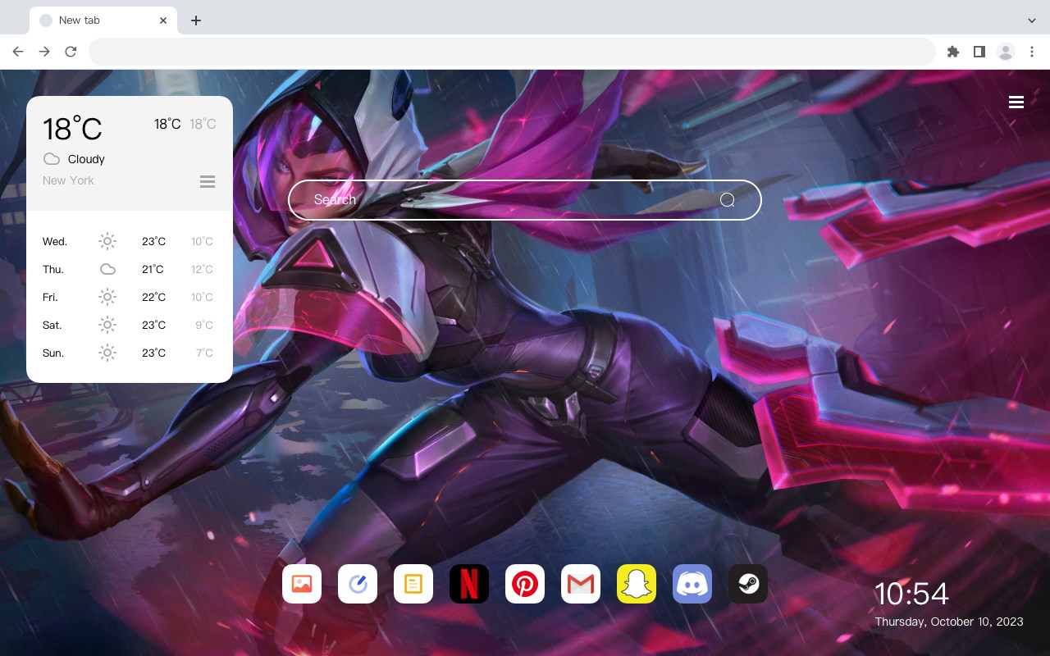The height and width of the screenshot is (656, 1050).
Task: Expand the tab search dropdown arrow
Action: [x=1032, y=20]
